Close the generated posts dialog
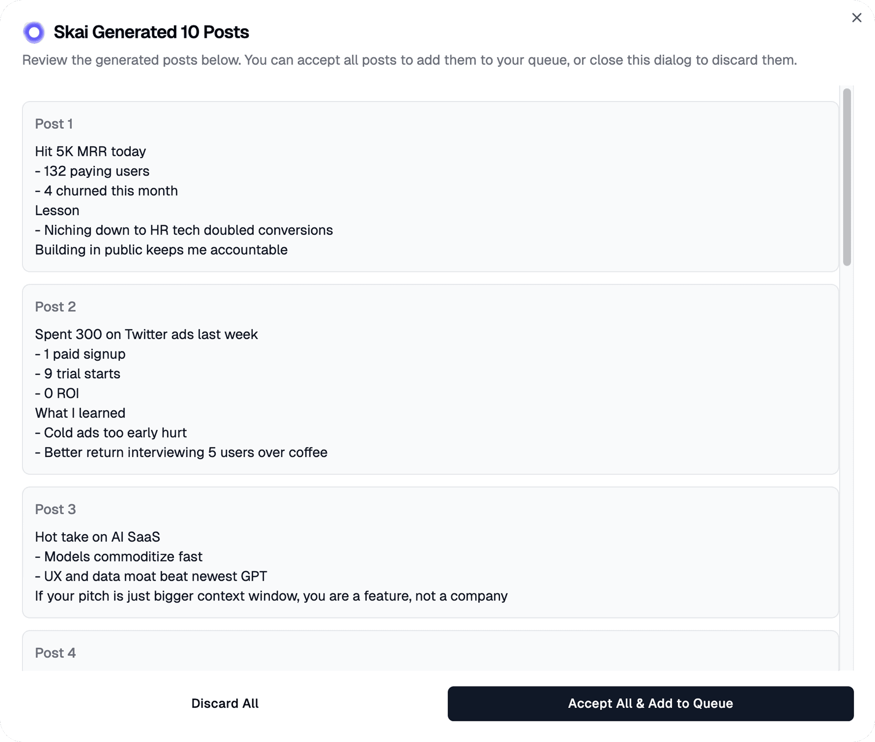This screenshot has width=875, height=742. [x=856, y=18]
